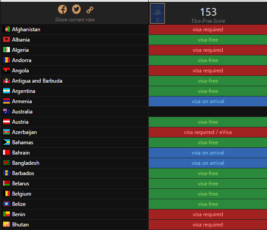This screenshot has height=230, width=267.
Task: Click the Antigua and Barbuda flag icon
Action: click(x=6, y=81)
